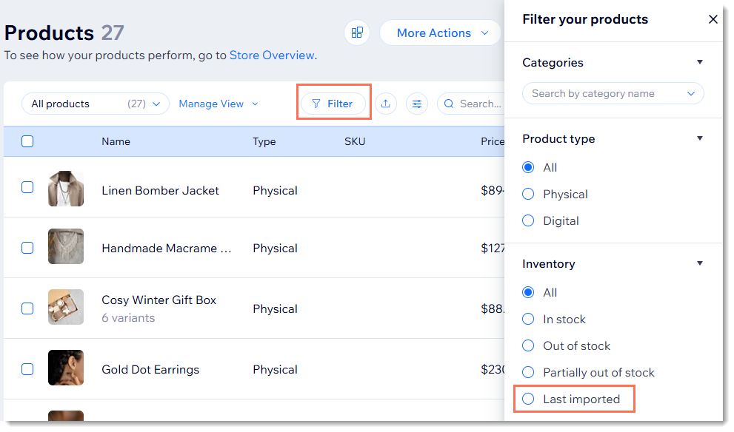Collapse the Inventory filter section

(x=700, y=263)
